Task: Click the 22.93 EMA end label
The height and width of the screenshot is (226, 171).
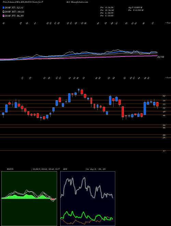Action: pyautogui.click(x=161, y=57)
